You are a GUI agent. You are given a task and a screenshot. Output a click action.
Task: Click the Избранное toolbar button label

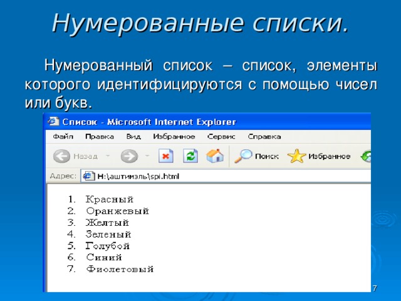(330, 156)
